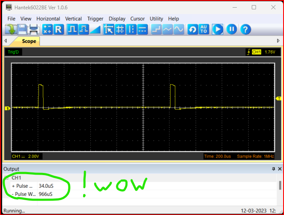Click the ramp/slope waveform toolbar icon
The height and width of the screenshot is (215, 284).
pos(96,29)
